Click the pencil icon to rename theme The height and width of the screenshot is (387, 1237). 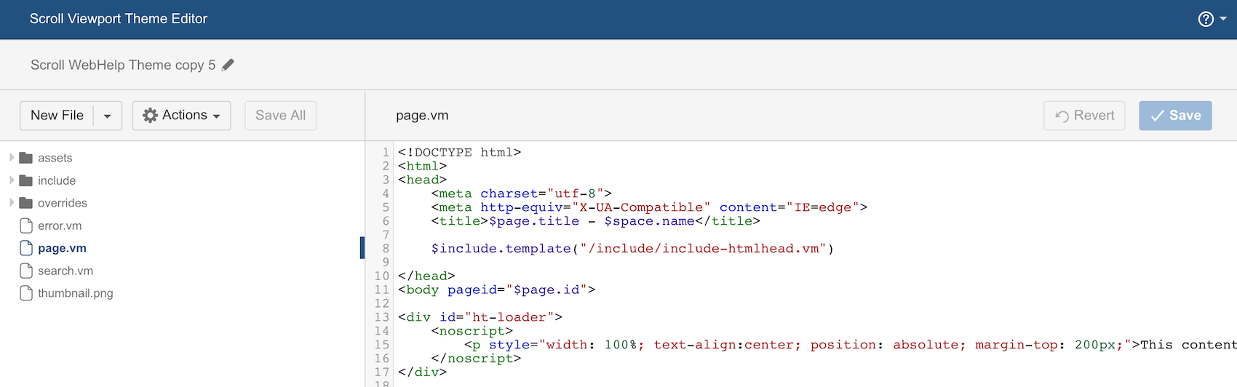point(228,65)
